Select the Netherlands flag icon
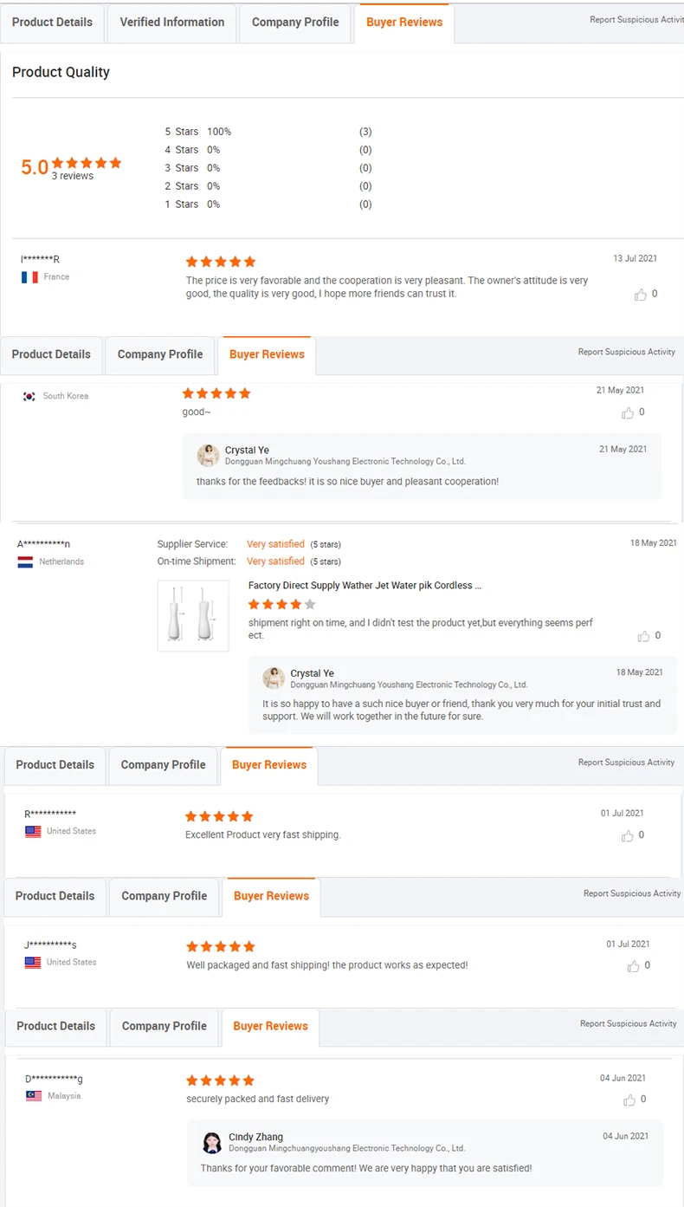The width and height of the screenshot is (684, 1207). click(25, 562)
